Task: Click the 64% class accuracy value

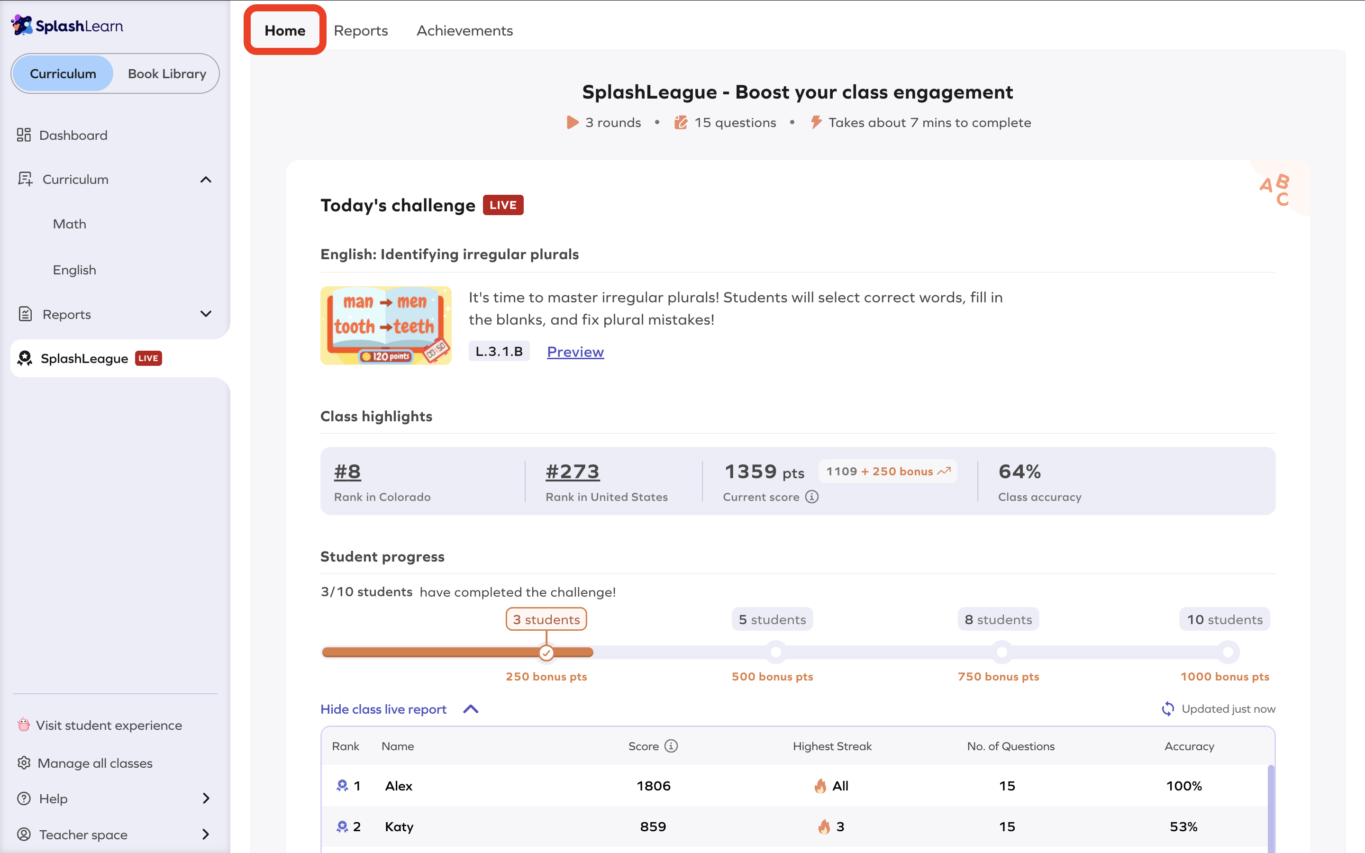Action: (1020, 471)
